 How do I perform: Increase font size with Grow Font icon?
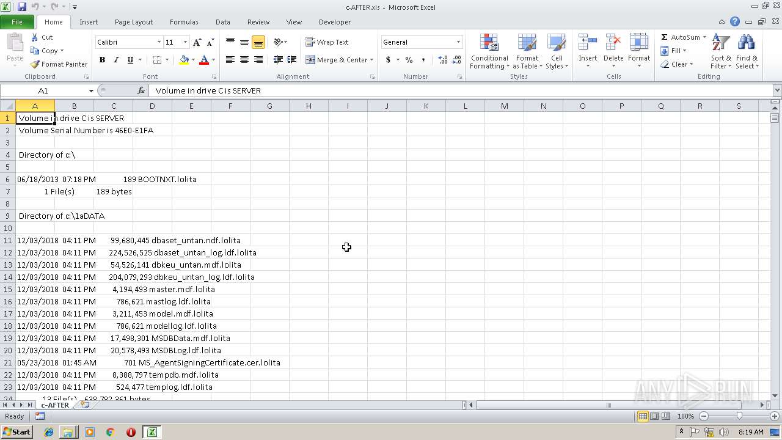coord(197,42)
